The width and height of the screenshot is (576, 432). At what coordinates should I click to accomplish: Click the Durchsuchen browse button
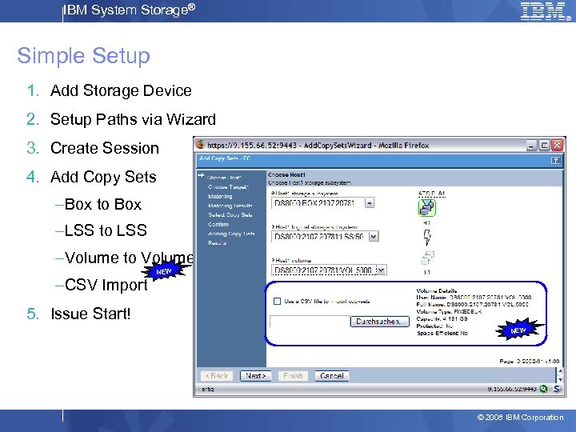(x=379, y=322)
